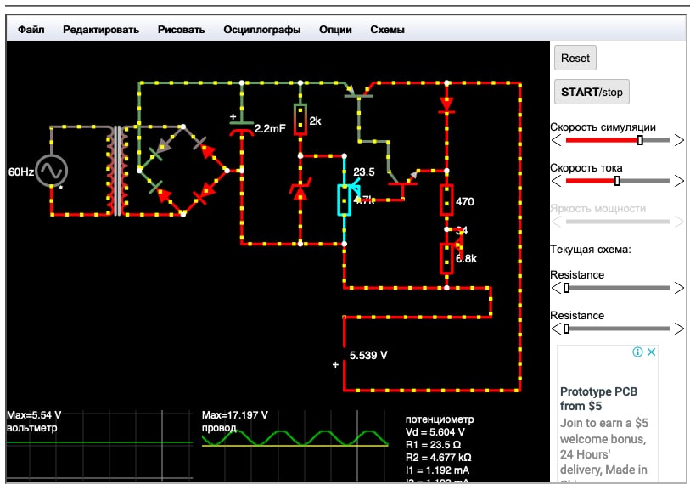Toggle simulation with START/stop button
Image resolution: width=690 pixels, height=484 pixels.
pos(592,92)
